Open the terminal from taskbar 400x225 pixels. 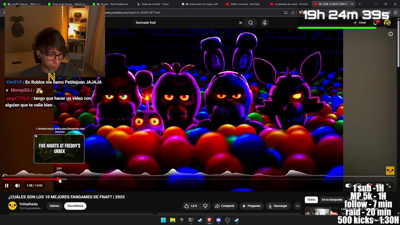191,220
